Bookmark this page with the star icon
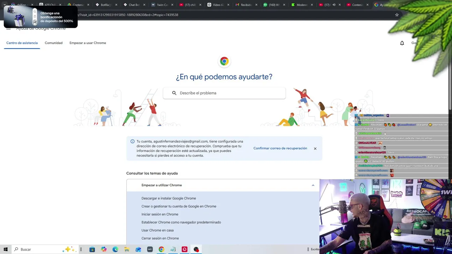The image size is (452, 254). point(397,15)
